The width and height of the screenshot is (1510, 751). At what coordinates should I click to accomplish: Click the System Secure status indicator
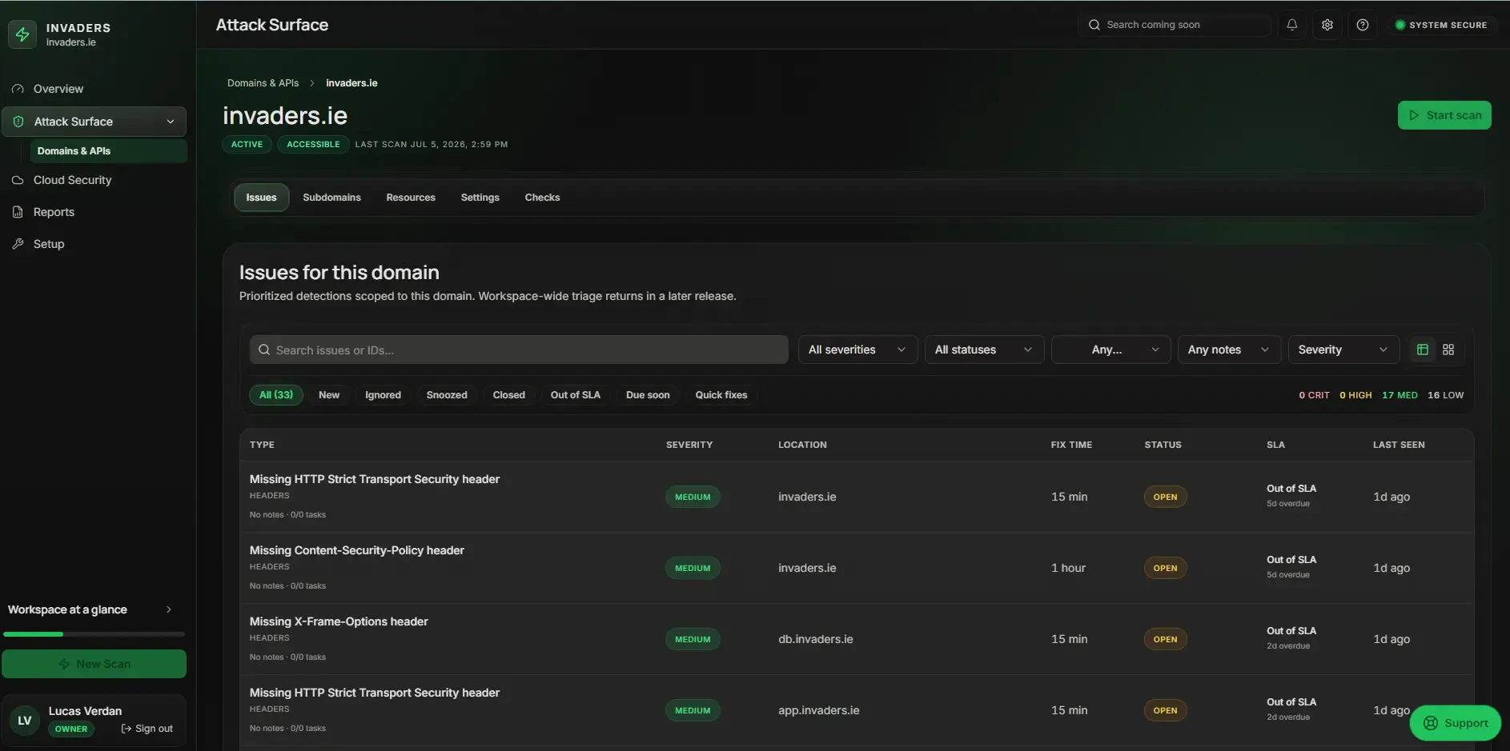[1441, 25]
